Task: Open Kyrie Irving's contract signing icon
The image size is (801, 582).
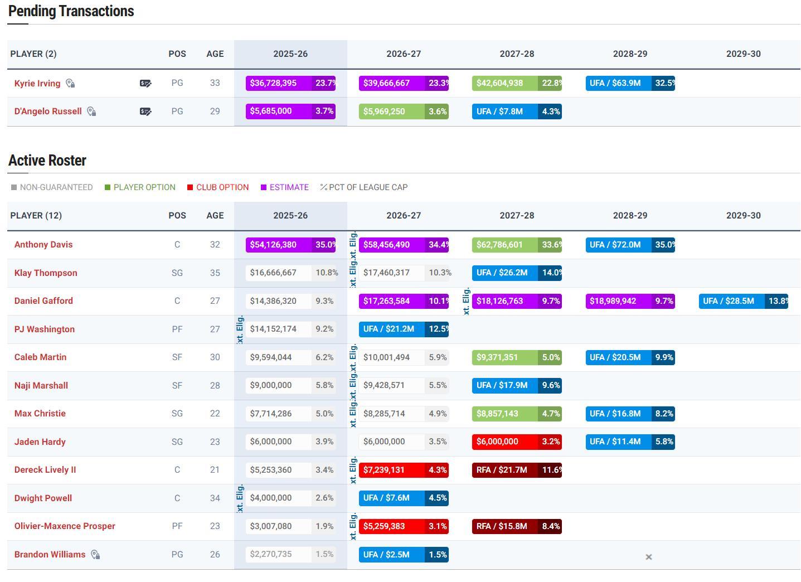Action: pyautogui.click(x=145, y=84)
